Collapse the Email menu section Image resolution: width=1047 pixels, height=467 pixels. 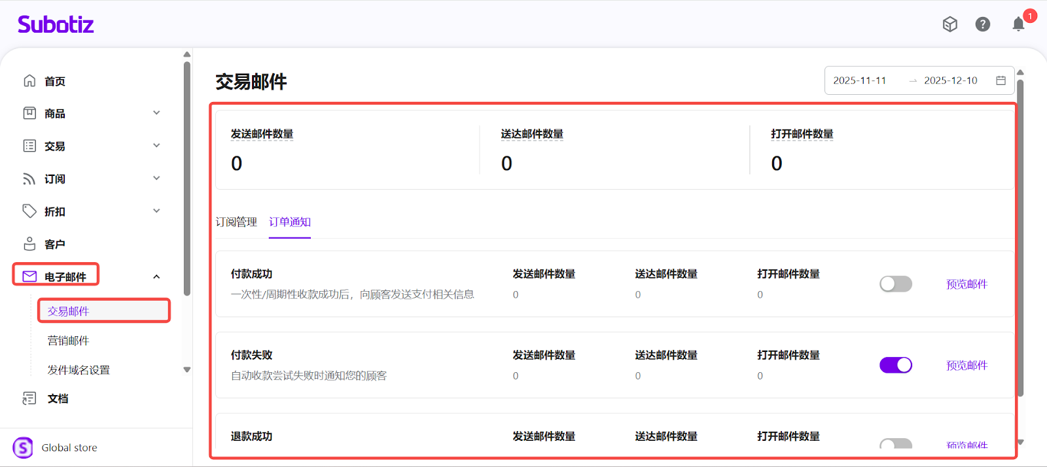(156, 277)
